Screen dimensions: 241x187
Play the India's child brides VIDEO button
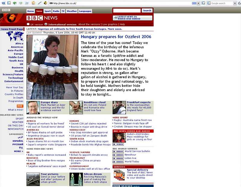click(118, 144)
